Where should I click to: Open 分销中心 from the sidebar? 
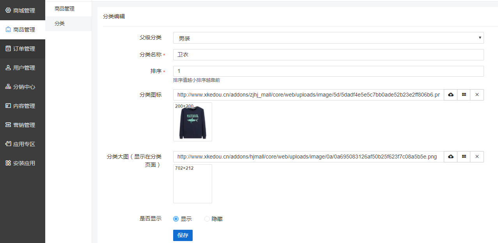pos(23,87)
